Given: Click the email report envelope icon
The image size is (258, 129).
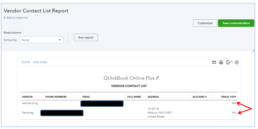Looking at the screenshot, I should [214, 62].
